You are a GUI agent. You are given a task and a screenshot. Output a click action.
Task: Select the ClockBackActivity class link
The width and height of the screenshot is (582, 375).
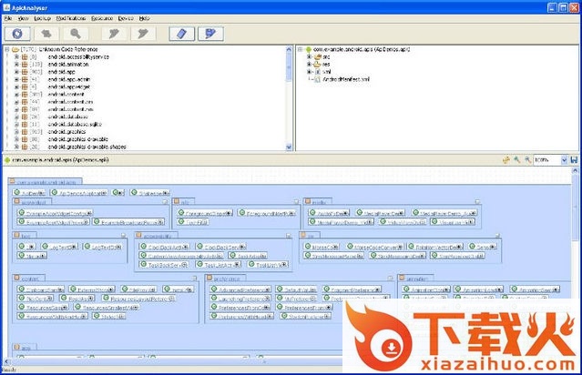(165, 247)
